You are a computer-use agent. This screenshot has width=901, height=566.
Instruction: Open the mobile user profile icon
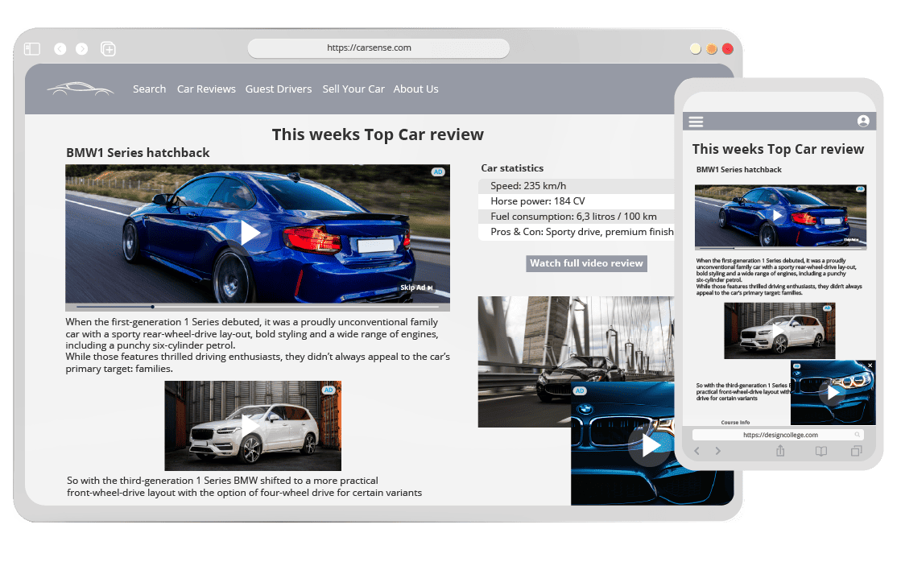click(x=863, y=122)
